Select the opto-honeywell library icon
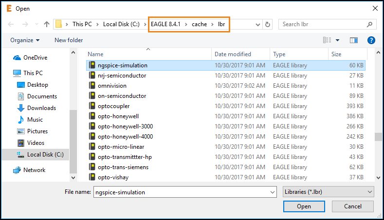The height and width of the screenshot is (220, 384). pyautogui.click(x=92, y=116)
